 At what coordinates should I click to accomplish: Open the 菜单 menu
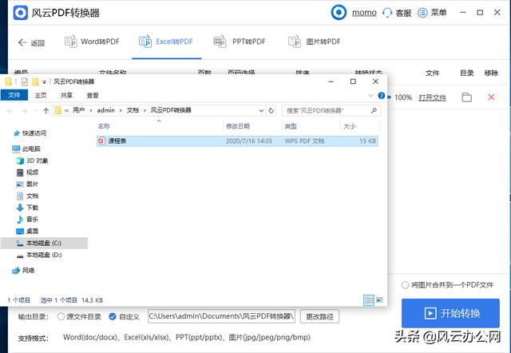(x=432, y=13)
